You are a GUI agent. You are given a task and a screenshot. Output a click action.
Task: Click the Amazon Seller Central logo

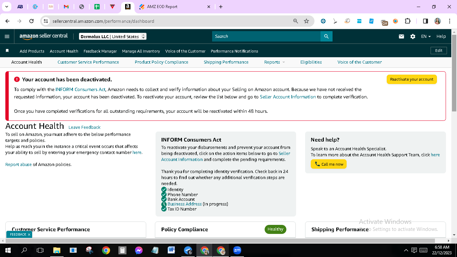point(43,36)
